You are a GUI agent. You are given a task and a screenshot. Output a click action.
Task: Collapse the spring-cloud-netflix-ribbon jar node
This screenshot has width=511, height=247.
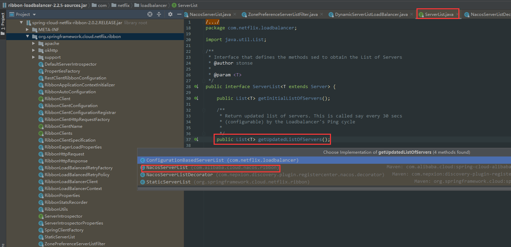(x=21, y=23)
